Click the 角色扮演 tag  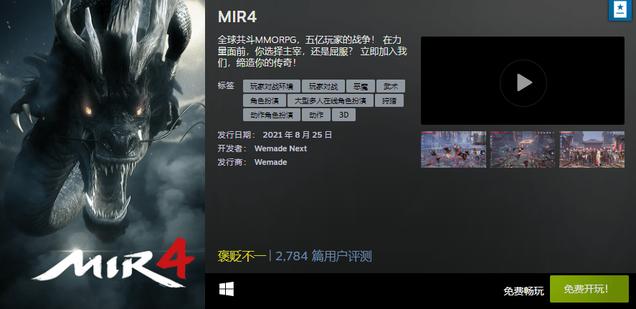(265, 100)
